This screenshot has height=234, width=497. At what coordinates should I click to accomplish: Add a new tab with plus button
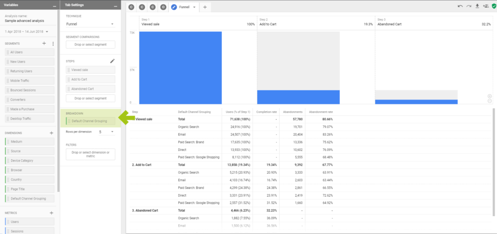(205, 7)
